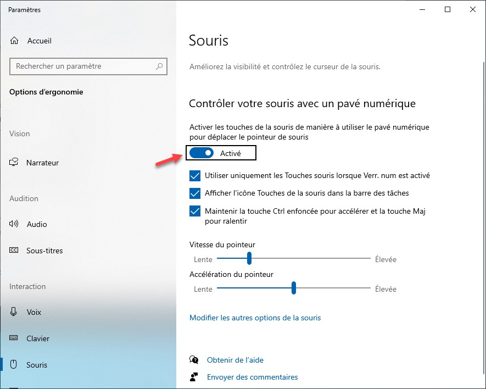This screenshot has width=486, height=389.
Task: Turn off the mouse keys Activé toggle
Action: 202,153
